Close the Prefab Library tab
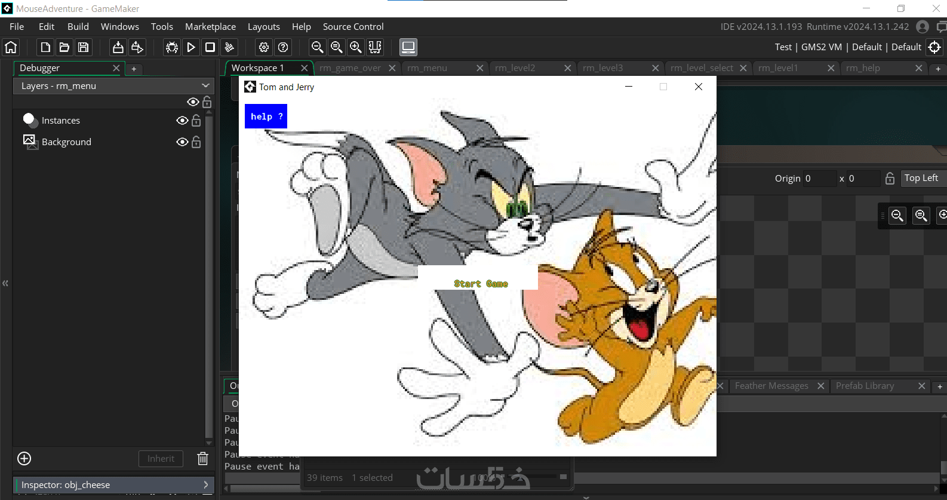Image resolution: width=947 pixels, height=500 pixels. [921, 386]
